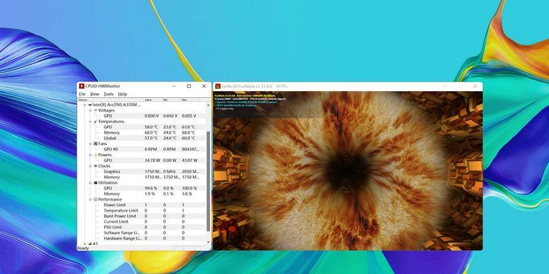Click the 43.07 W max power value
549x274 pixels.
[x=189, y=160]
